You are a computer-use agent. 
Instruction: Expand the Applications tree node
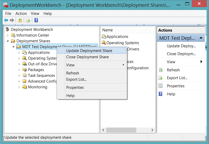pos(19,53)
